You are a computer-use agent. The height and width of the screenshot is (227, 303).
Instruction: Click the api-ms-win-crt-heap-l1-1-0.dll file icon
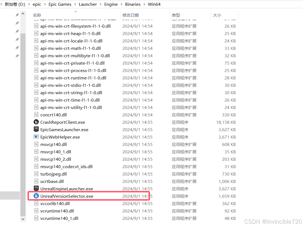pos(36,33)
